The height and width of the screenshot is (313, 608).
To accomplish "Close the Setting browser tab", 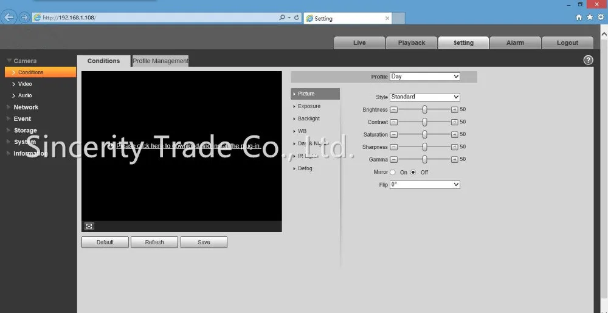I will click(x=387, y=18).
